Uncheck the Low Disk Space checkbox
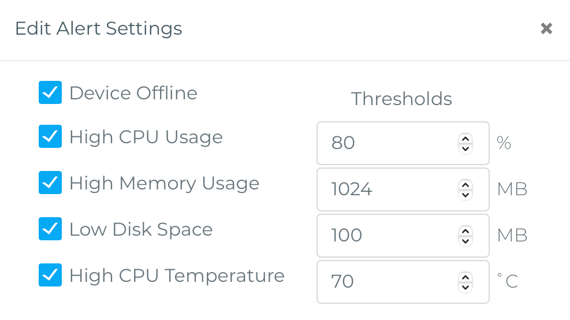Viewport: 570px width, 320px height. coord(50,229)
